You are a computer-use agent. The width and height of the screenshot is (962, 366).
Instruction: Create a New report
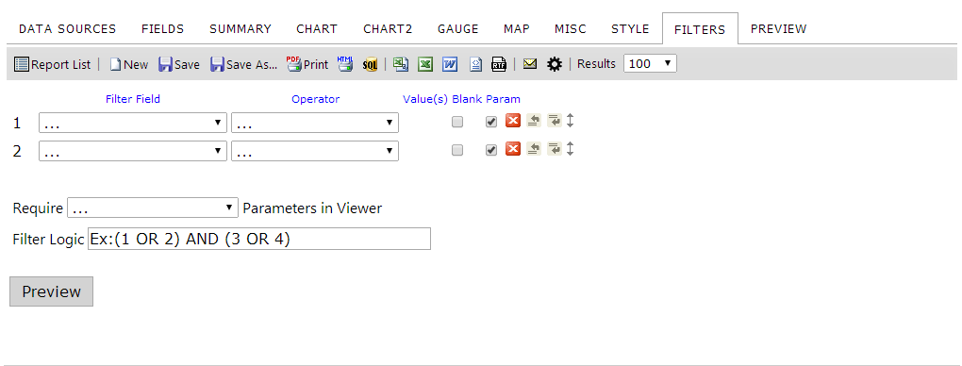[129, 64]
